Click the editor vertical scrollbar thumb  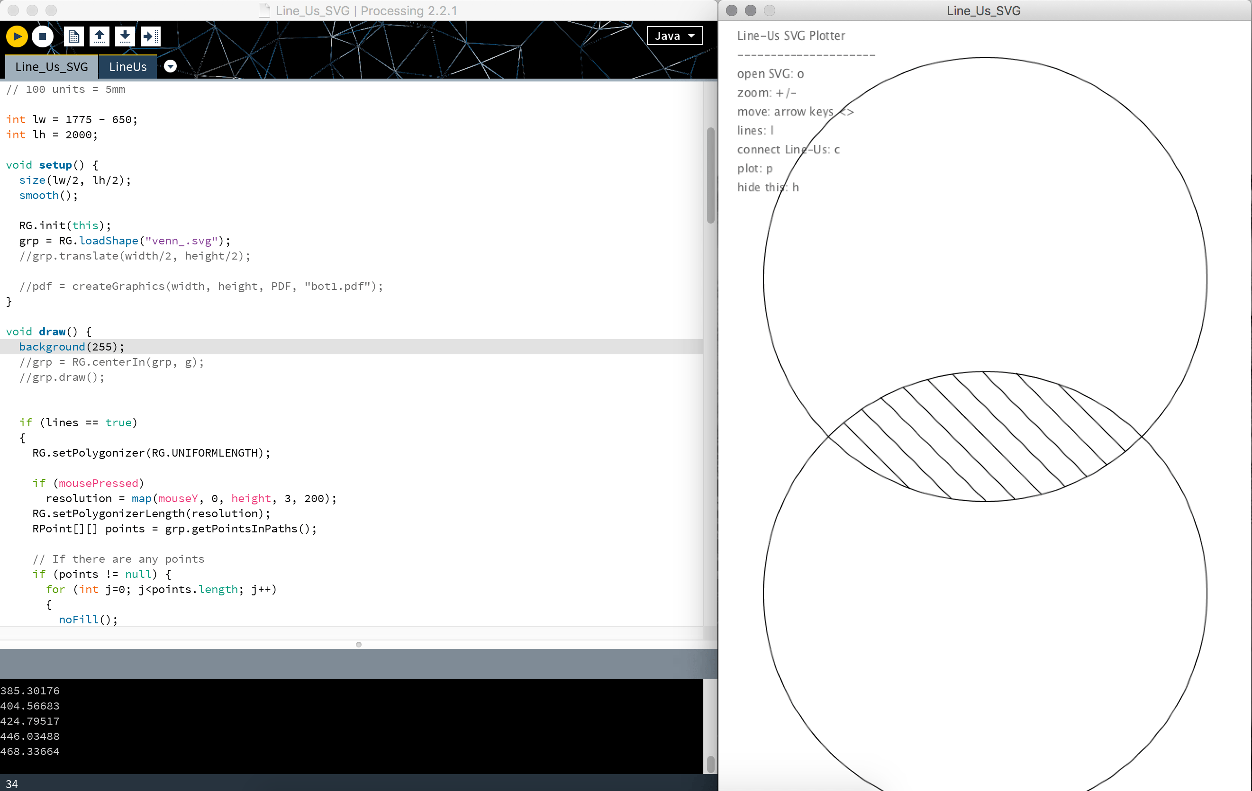click(710, 175)
